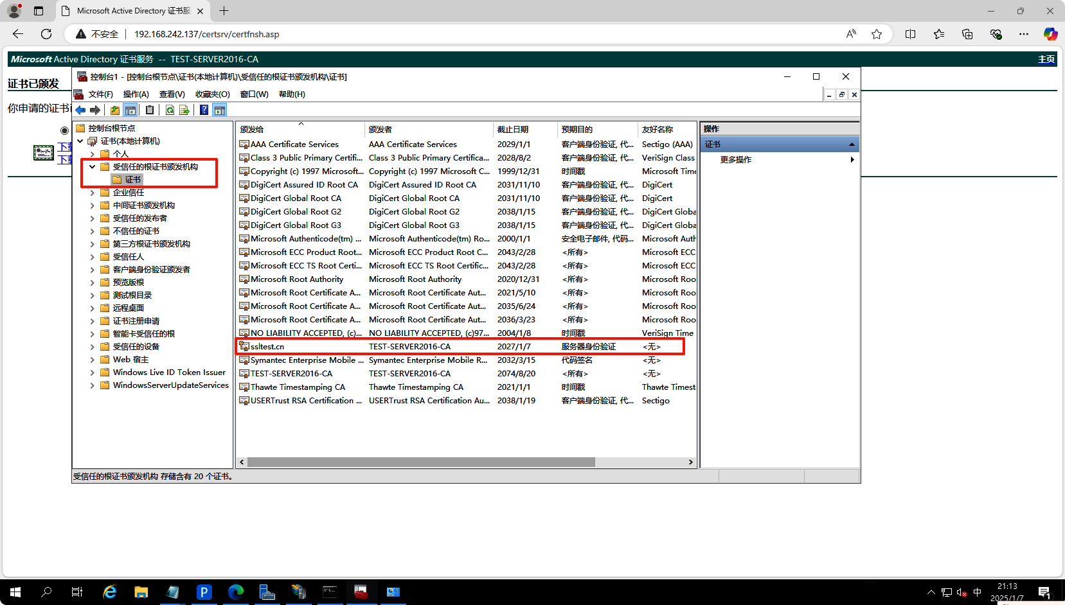Select the radio button beside download links
This screenshot has width=1065, height=605.
(x=64, y=130)
